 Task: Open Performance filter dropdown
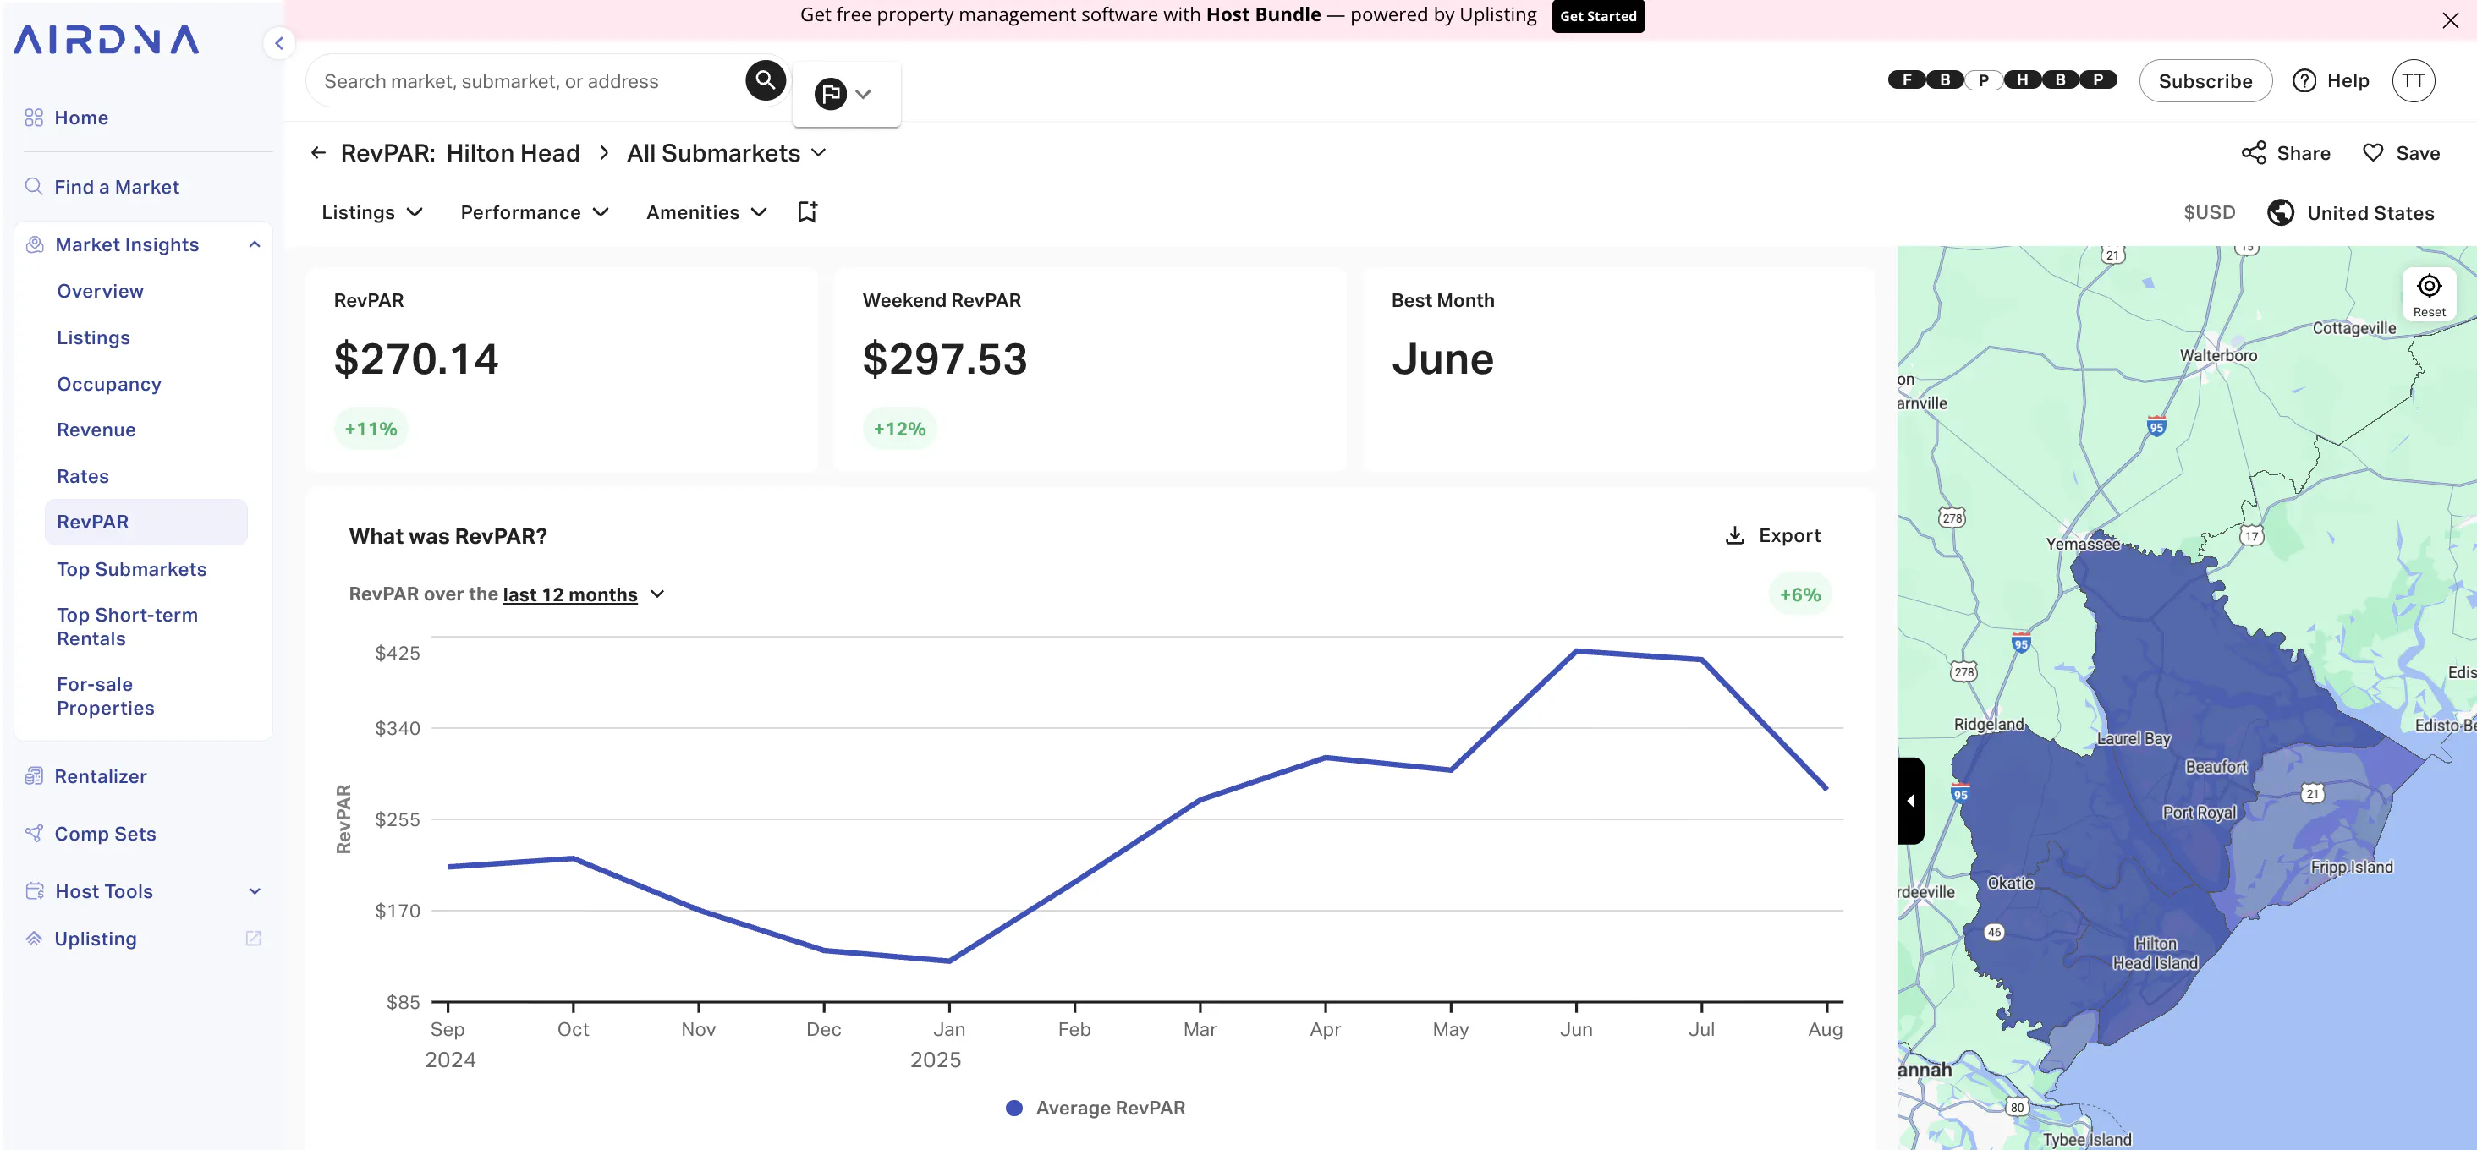(534, 212)
